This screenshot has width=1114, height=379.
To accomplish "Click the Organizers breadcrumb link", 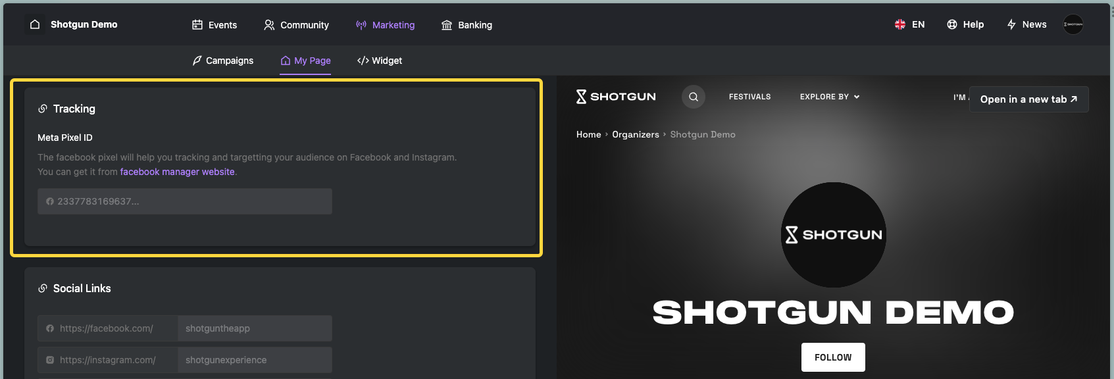I will coord(636,134).
